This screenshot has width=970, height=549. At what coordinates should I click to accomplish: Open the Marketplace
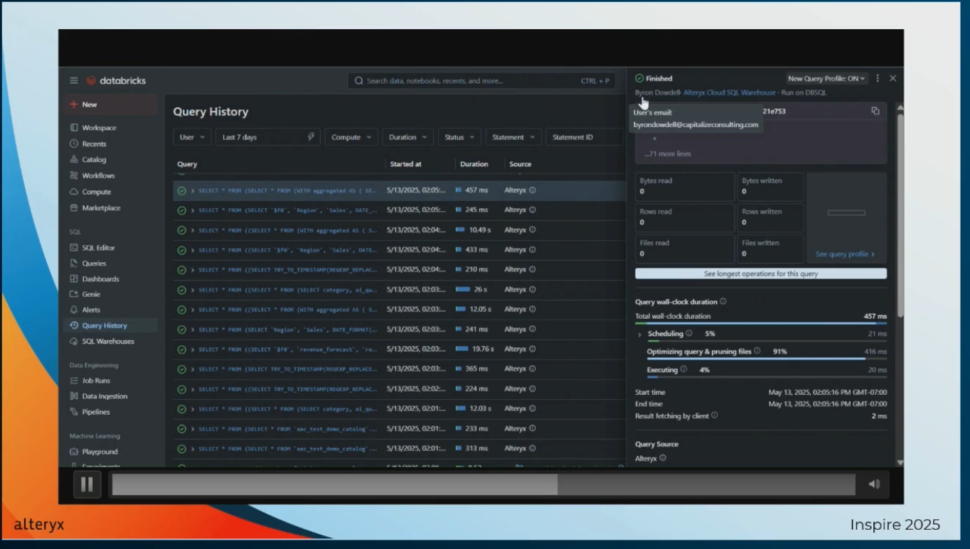pos(101,208)
